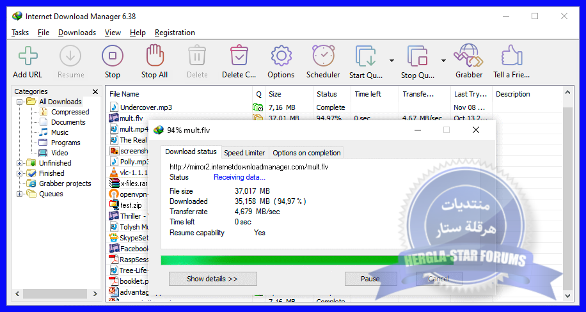Click the Tell a Friend thumbs-up icon
This screenshot has width=586, height=312.
point(512,56)
